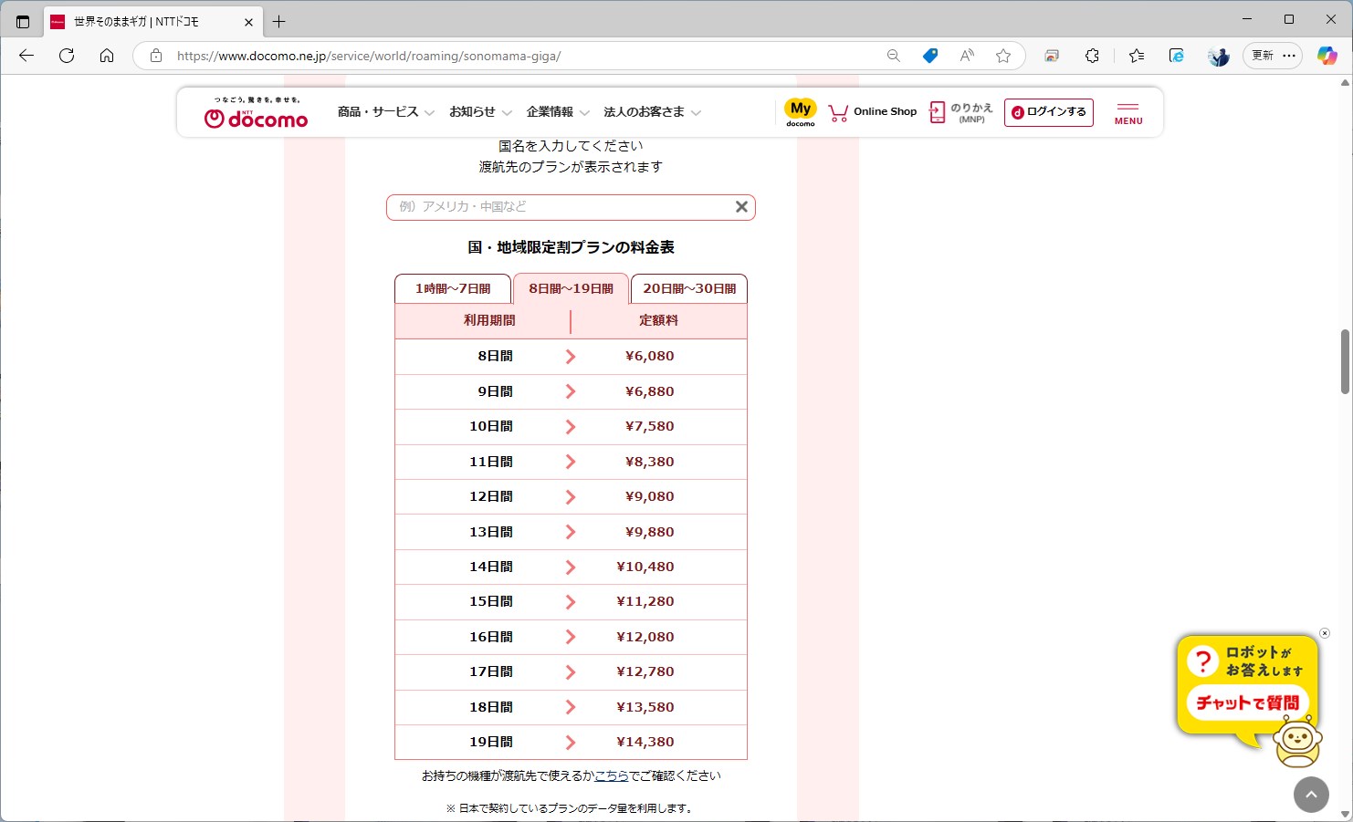Open Copilot in the browser toolbar
Image resolution: width=1353 pixels, height=822 pixels.
[x=1325, y=56]
